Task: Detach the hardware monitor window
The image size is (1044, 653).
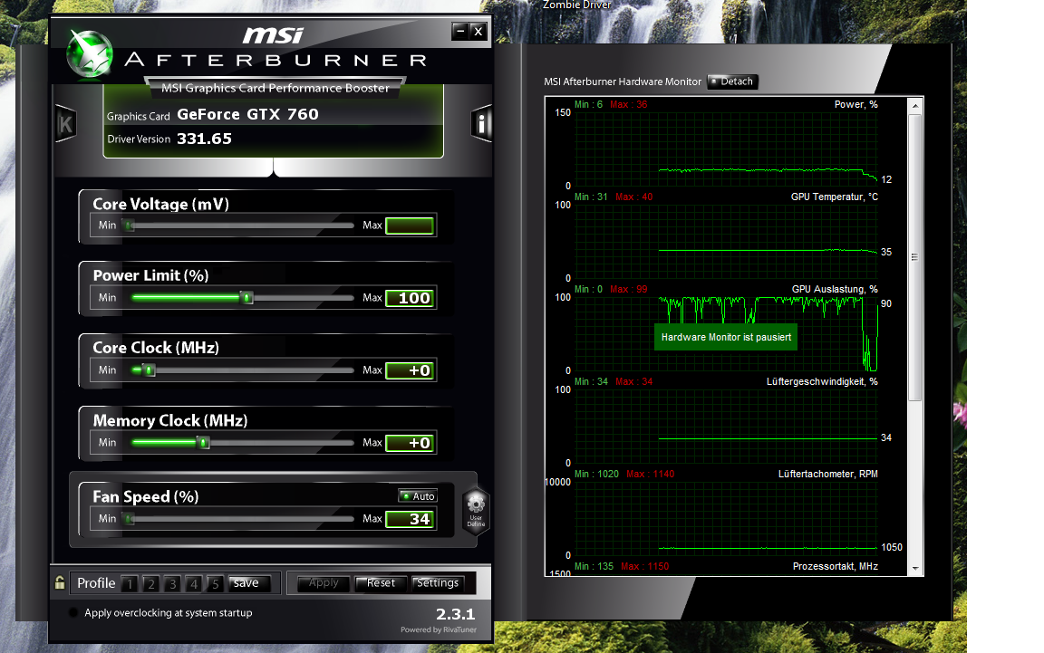Action: [732, 82]
